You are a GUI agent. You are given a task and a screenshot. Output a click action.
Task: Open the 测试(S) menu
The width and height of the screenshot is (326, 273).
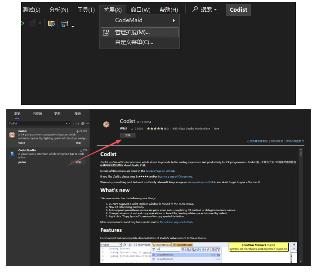31,9
